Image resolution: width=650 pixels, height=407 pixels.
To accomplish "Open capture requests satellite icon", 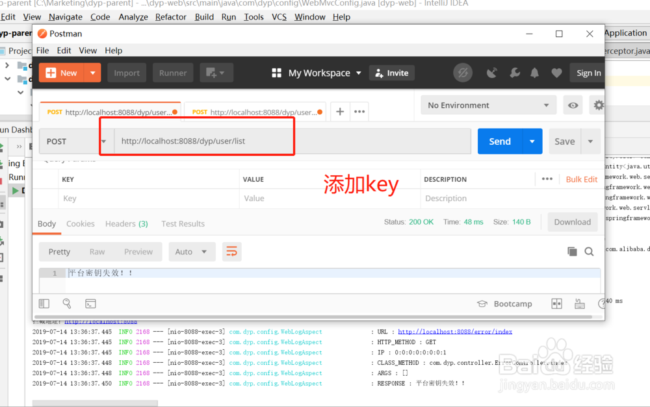I will pos(491,73).
